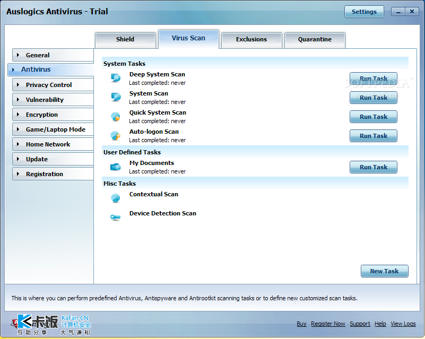Select the Virus Scan tab

[188, 39]
